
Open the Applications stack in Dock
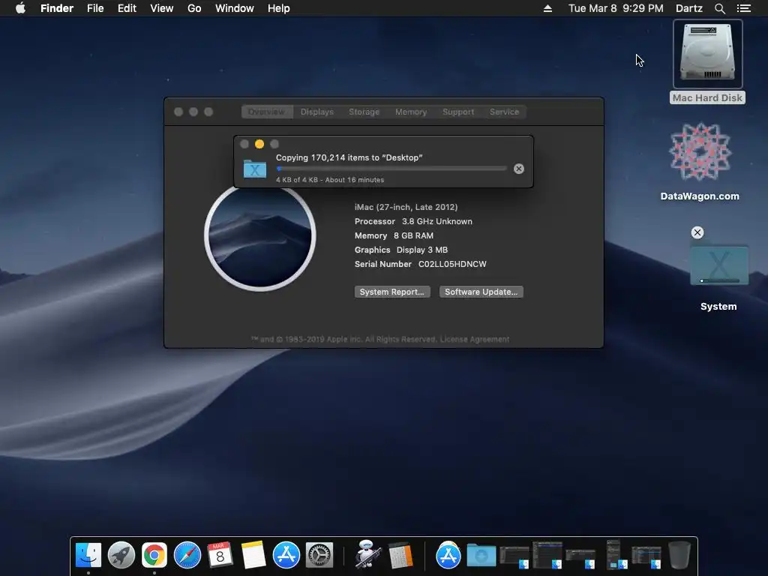pyautogui.click(x=448, y=555)
